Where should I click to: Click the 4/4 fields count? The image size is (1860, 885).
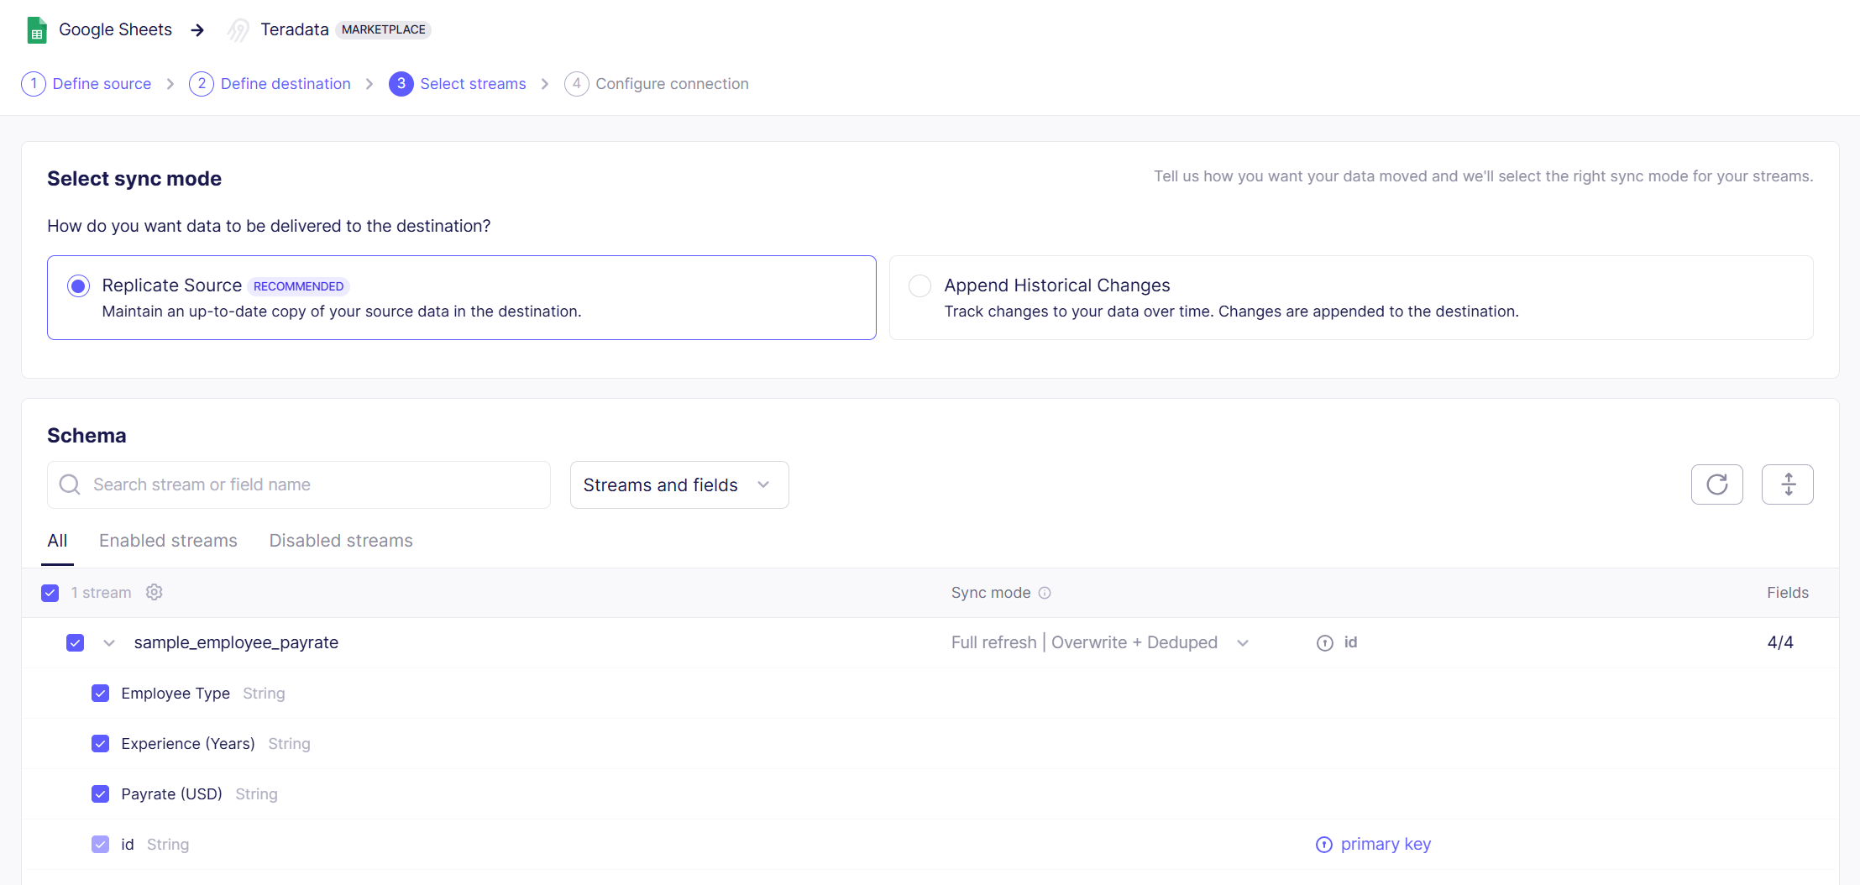pyautogui.click(x=1780, y=642)
